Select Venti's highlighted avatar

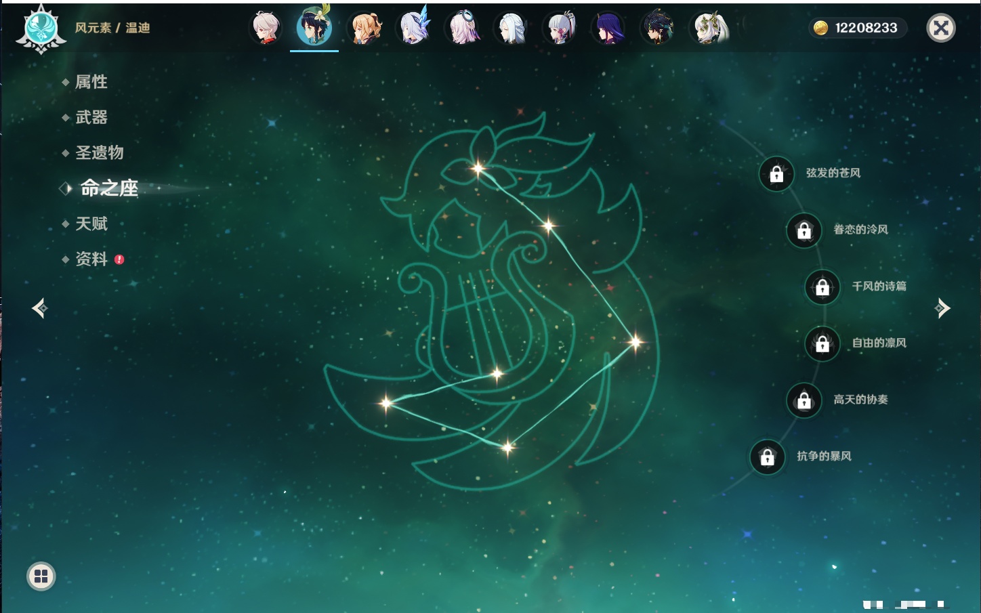(x=314, y=27)
